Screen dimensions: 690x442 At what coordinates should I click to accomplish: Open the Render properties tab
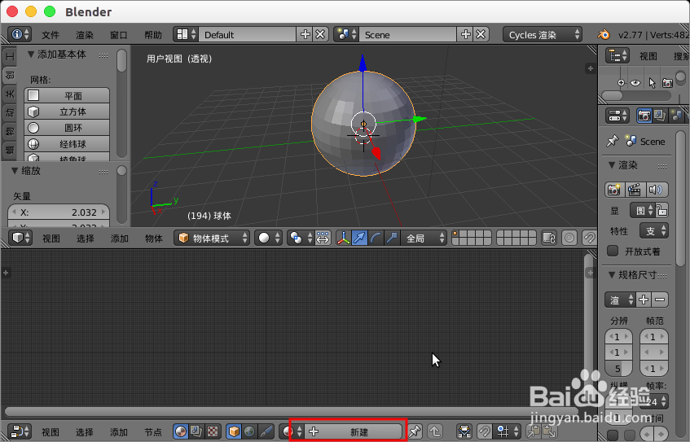coord(644,116)
